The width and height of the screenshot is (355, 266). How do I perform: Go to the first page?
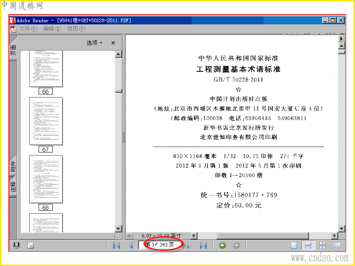(117, 245)
